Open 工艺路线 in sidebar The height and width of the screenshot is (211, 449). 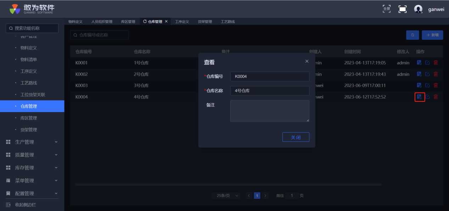29,83
